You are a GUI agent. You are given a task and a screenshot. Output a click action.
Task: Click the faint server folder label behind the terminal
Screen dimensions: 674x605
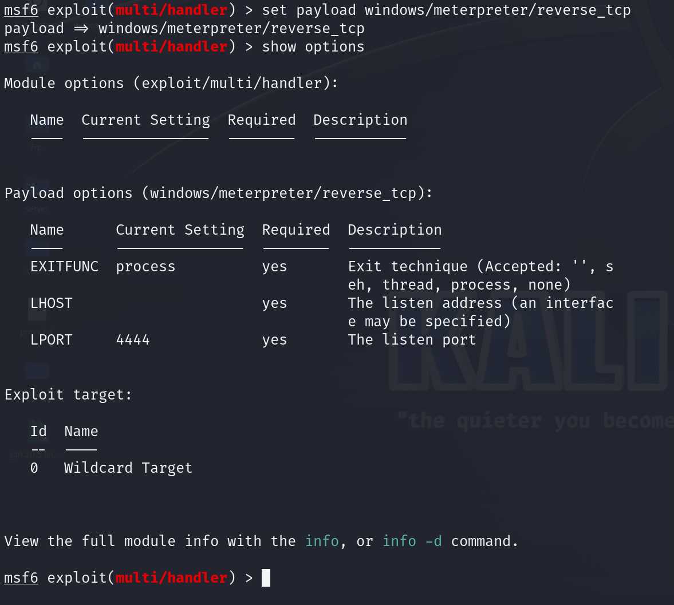(x=37, y=209)
